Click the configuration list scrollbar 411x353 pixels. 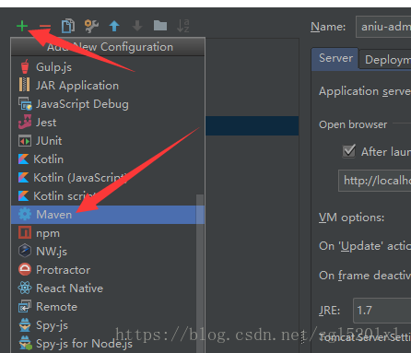click(200, 274)
